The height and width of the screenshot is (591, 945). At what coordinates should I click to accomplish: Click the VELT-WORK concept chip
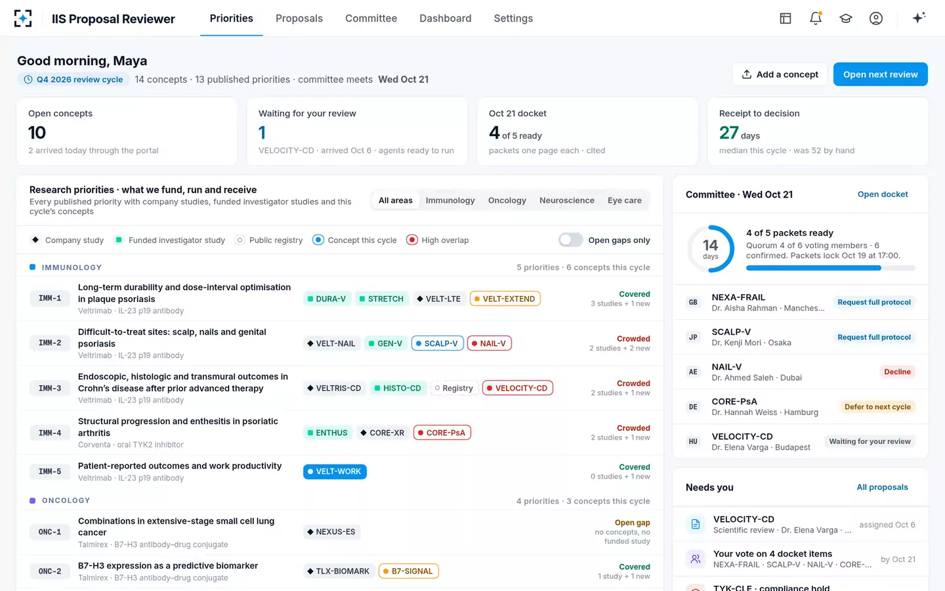click(335, 471)
